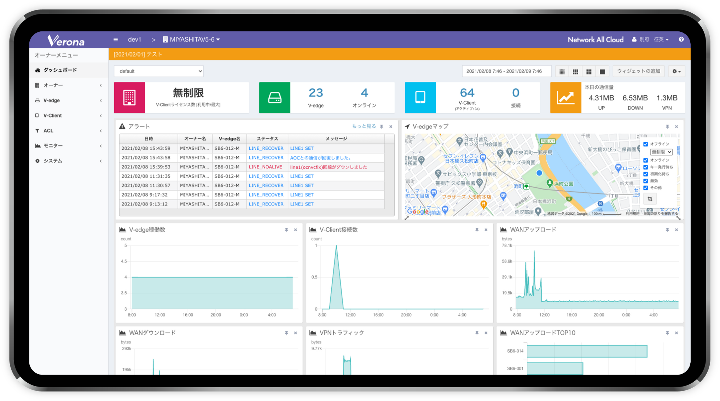720x401 pixels.
Task: Click the crop icon on the V-edge map
Action: (650, 199)
